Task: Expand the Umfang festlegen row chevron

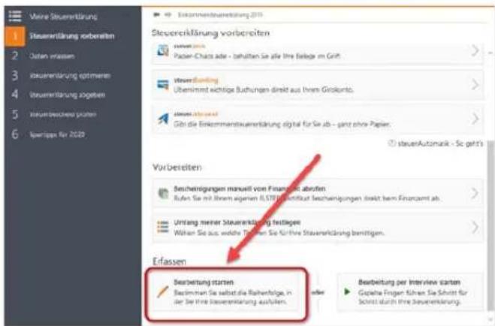Action: tap(475, 227)
